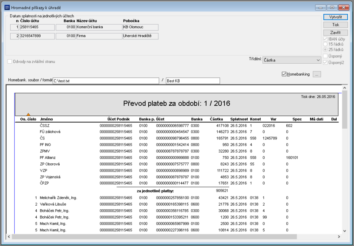Viewport: 354px width, 246px height.
Task: Click the KB Olomouc branch field
Action: pos(141,27)
